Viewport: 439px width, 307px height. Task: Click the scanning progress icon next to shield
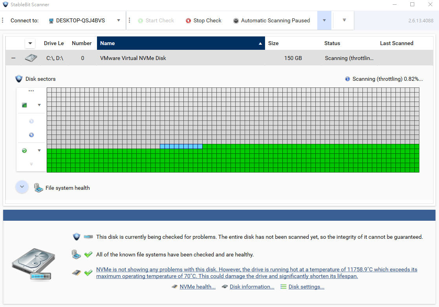tap(88, 237)
